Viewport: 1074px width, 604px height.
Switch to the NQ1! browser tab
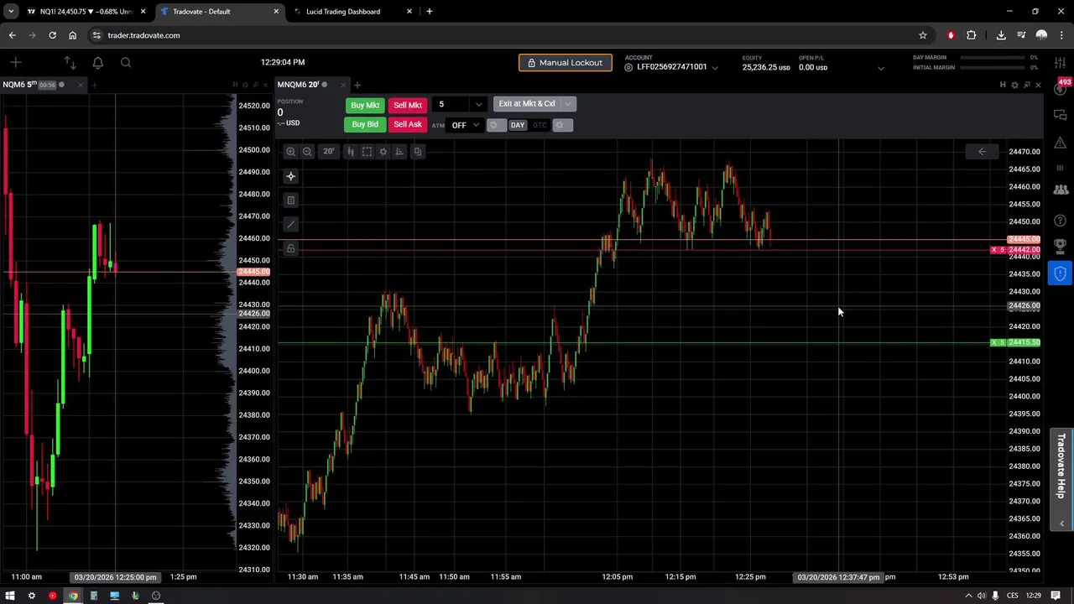86,12
